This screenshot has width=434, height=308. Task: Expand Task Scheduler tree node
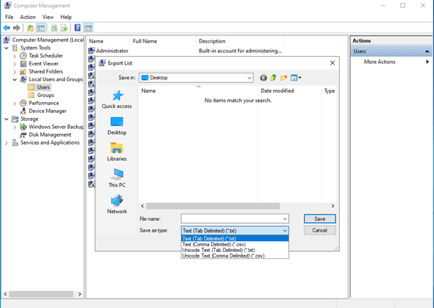point(14,56)
